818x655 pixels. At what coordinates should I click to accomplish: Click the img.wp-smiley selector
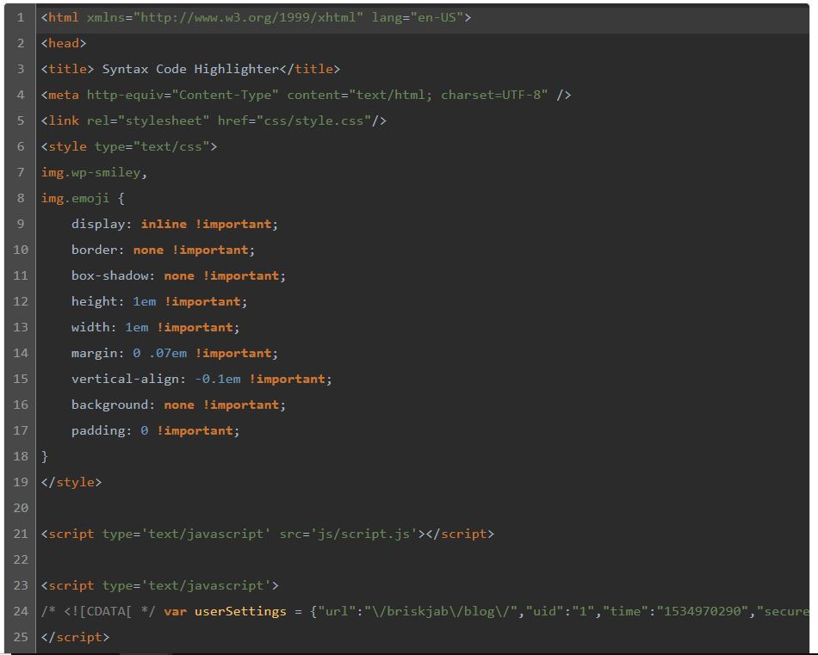click(x=91, y=173)
